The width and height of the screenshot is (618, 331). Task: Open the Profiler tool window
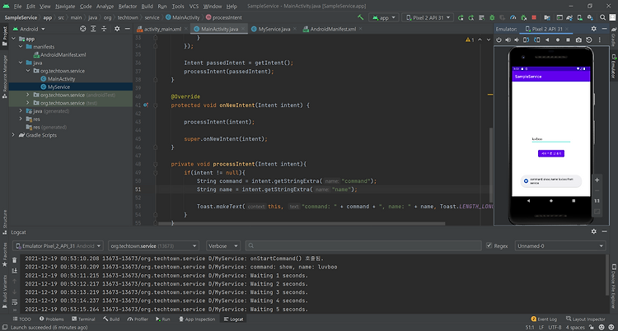[138, 319]
